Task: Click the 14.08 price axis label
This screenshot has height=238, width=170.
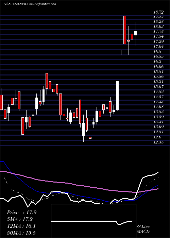Action: click(158, 107)
